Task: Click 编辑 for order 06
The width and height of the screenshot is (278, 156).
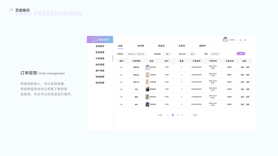Action: (248, 104)
